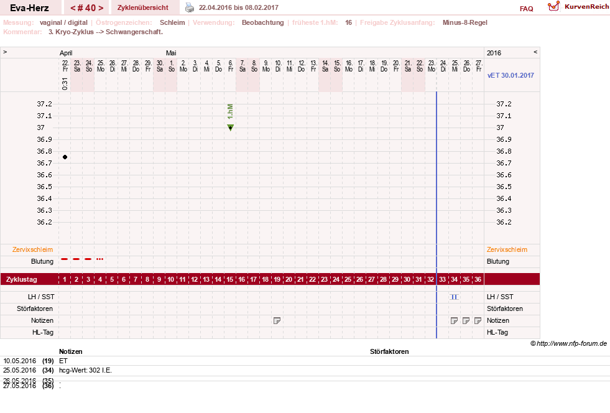Click the printer icon
Viewport: 610px width, 413px height.
190,8
